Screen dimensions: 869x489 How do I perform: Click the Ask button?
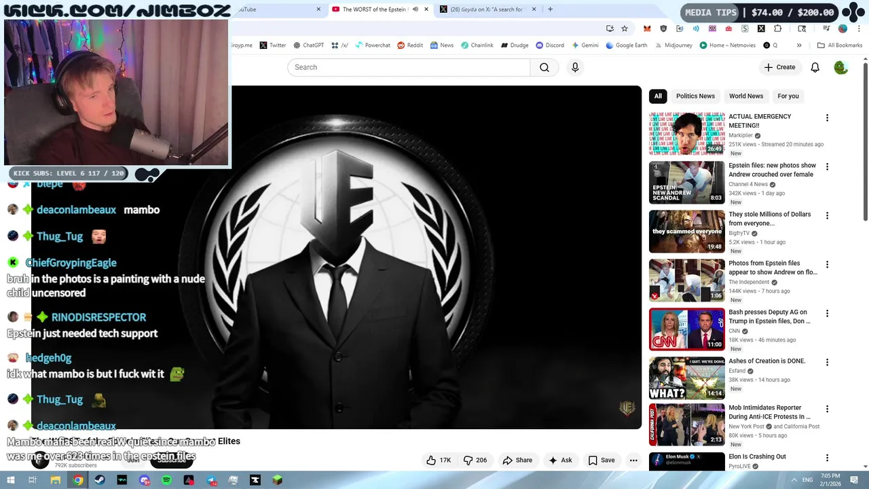pos(560,460)
